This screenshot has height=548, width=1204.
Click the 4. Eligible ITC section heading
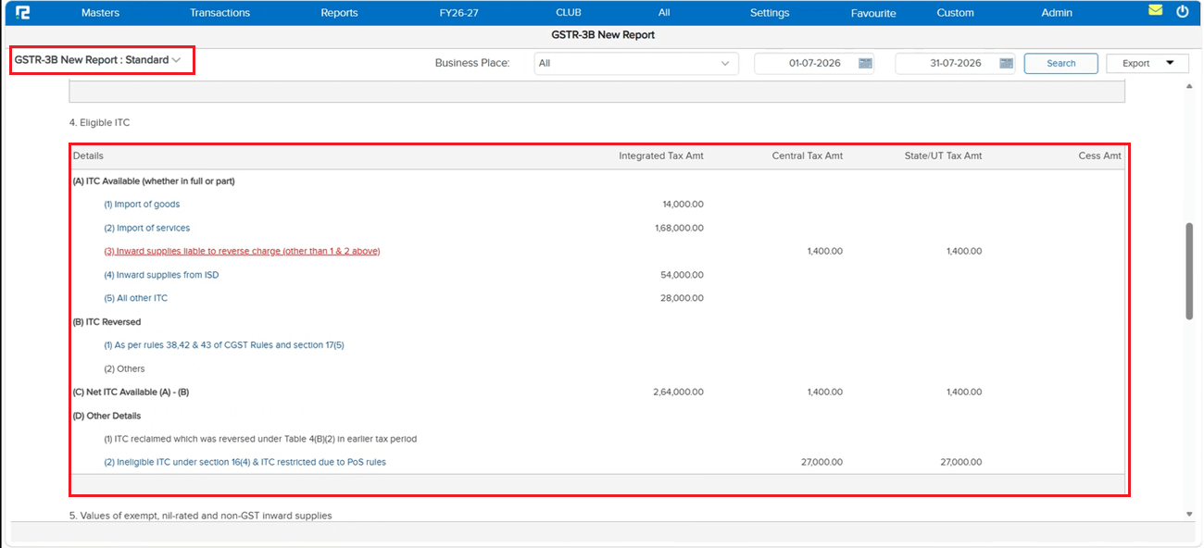tap(102, 122)
